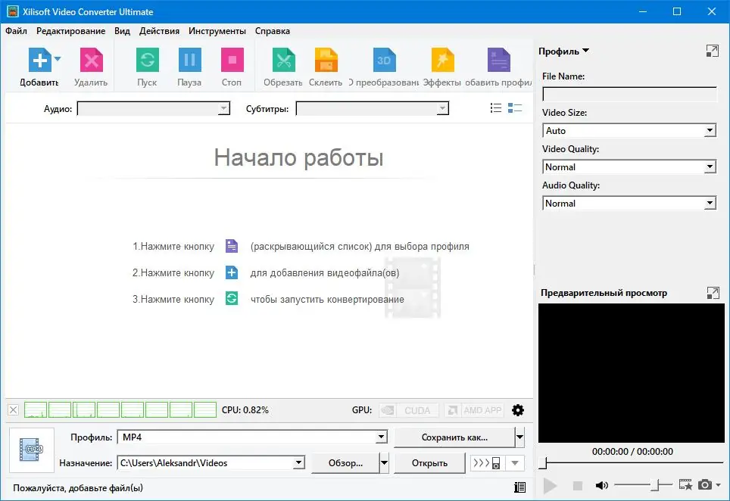Take a snapshot with the camera icon

[x=706, y=485]
